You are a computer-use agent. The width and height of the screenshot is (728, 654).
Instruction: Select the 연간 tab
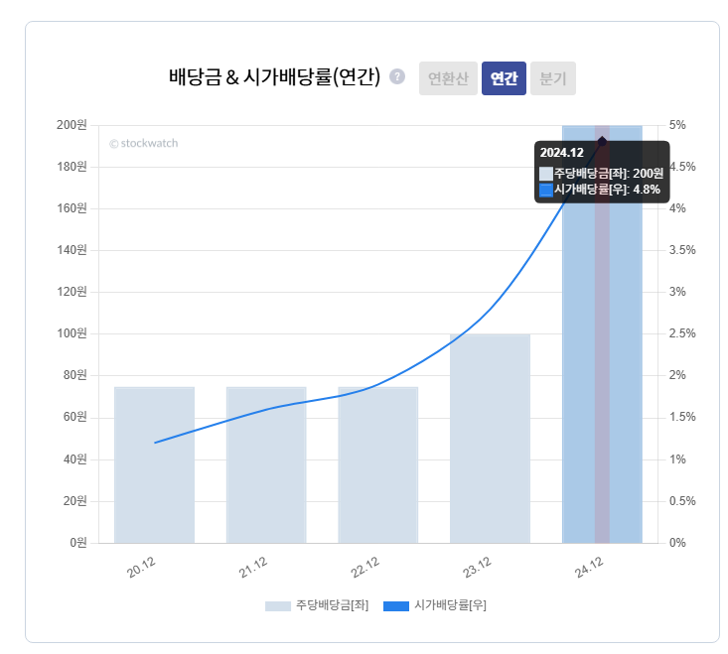point(504,78)
